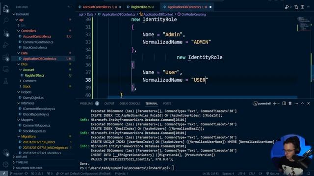Open QueryObject.cs in file tree
The width and height of the screenshot is (314, 176).
(33, 98)
